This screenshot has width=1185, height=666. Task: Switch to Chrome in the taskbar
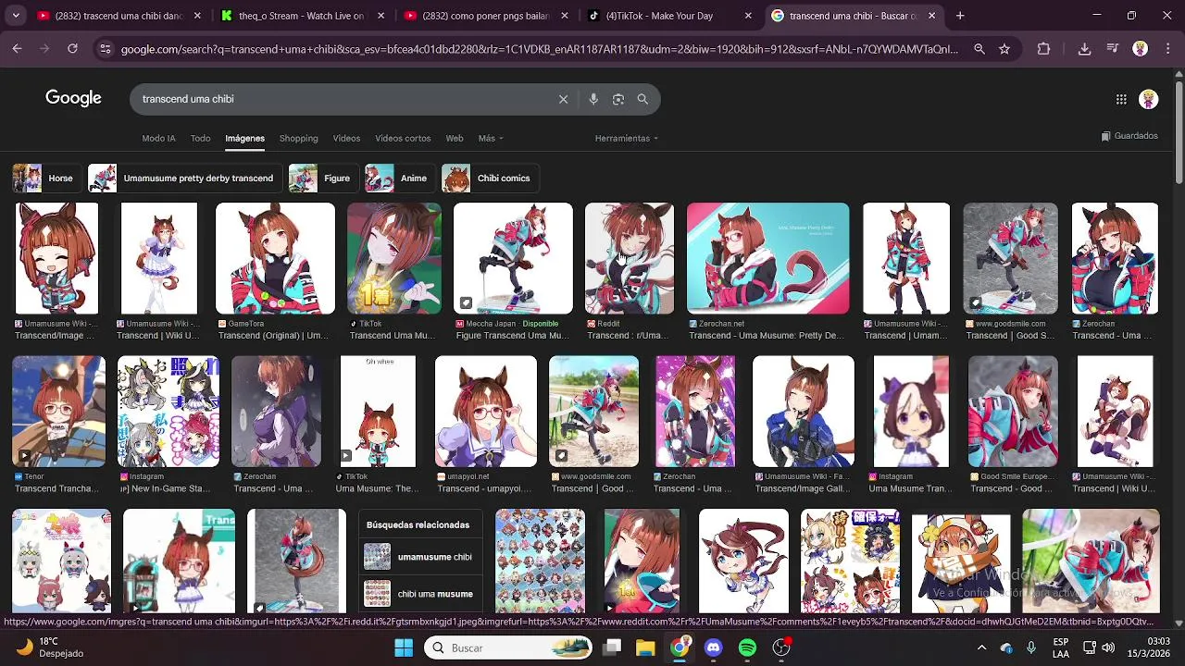point(680,647)
